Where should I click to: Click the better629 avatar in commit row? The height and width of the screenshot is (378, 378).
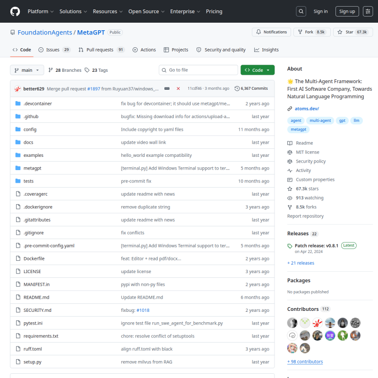coord(17,89)
